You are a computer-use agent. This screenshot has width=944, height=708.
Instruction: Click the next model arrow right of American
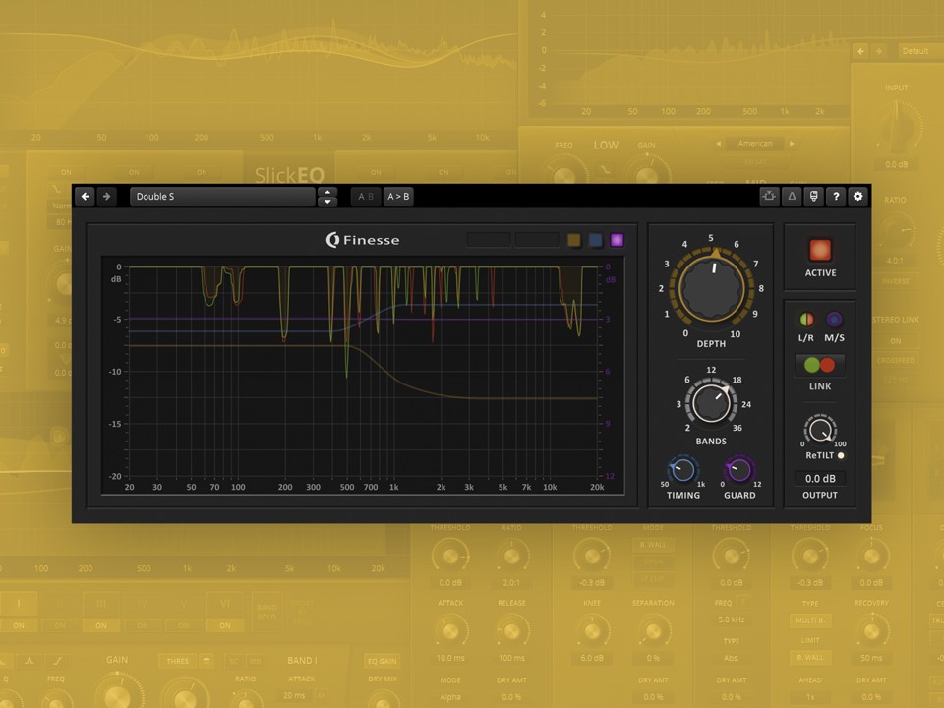tap(792, 144)
